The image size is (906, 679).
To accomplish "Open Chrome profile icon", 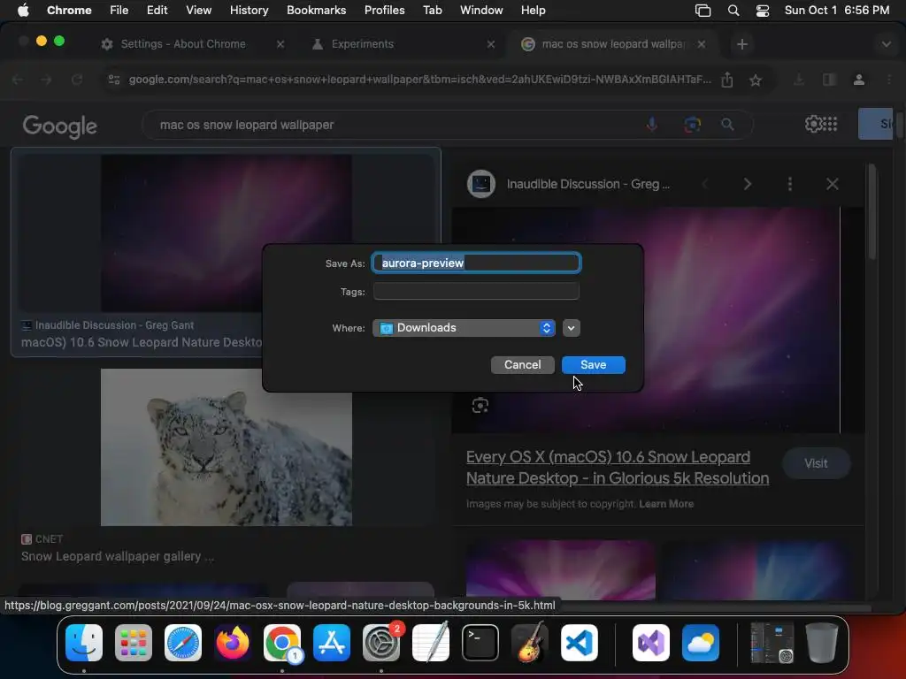I will (x=859, y=80).
